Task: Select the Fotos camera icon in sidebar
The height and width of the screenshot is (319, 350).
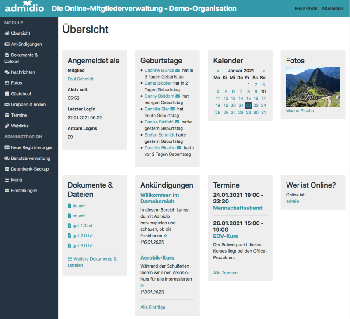Action: tap(6, 83)
